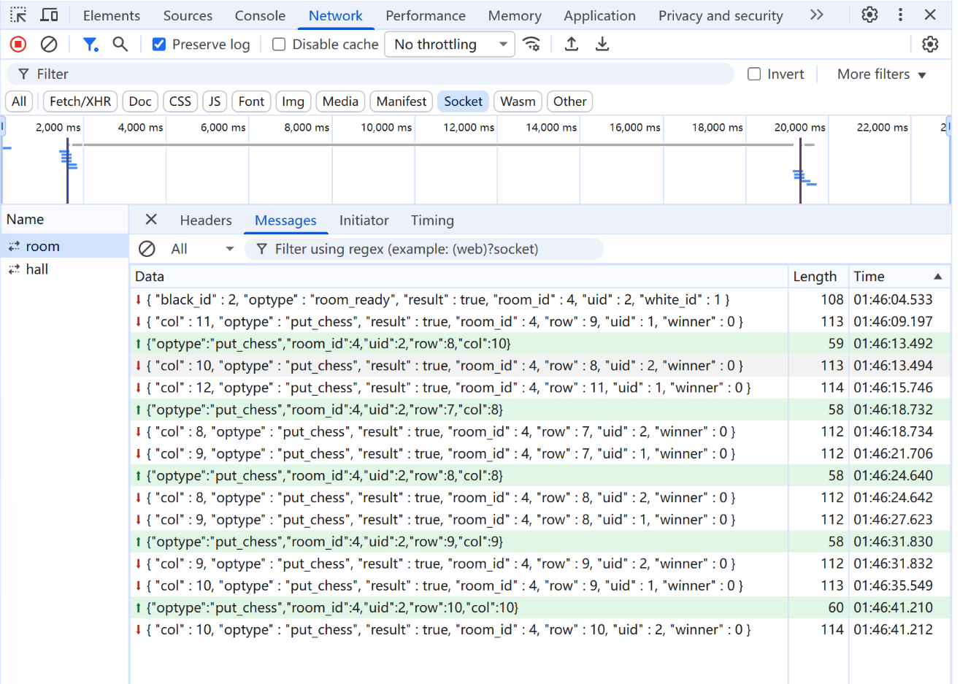Select message timestamped 01:46:35.549

coord(540,585)
